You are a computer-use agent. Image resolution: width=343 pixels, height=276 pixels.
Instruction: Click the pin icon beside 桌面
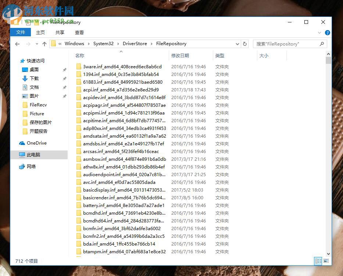pos(65,69)
